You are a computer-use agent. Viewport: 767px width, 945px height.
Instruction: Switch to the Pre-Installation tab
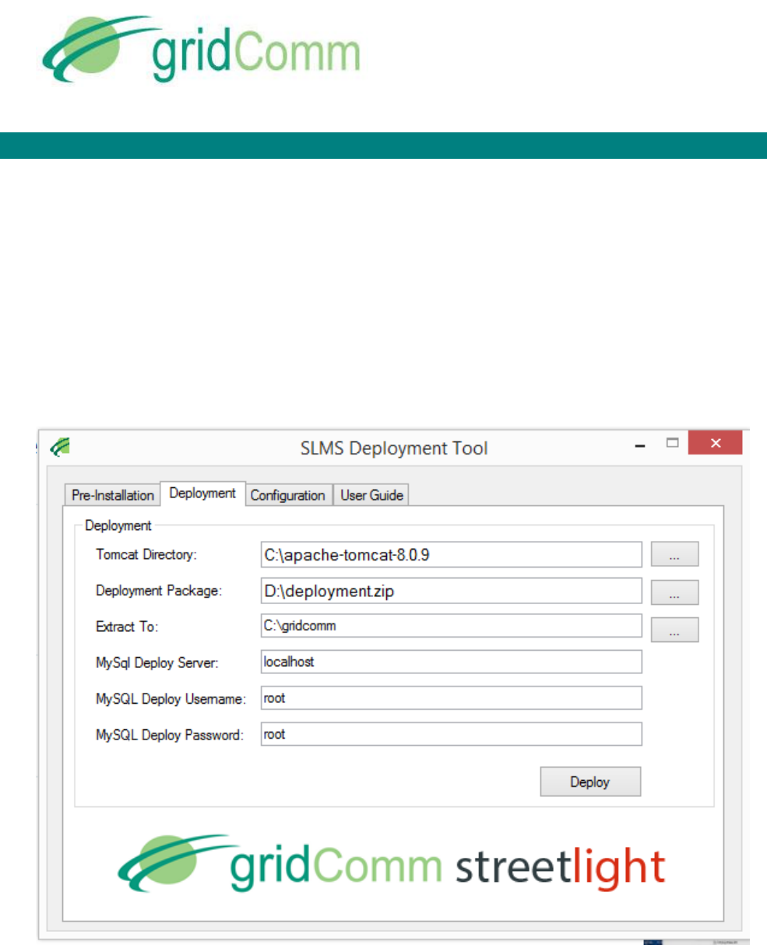click(x=113, y=495)
